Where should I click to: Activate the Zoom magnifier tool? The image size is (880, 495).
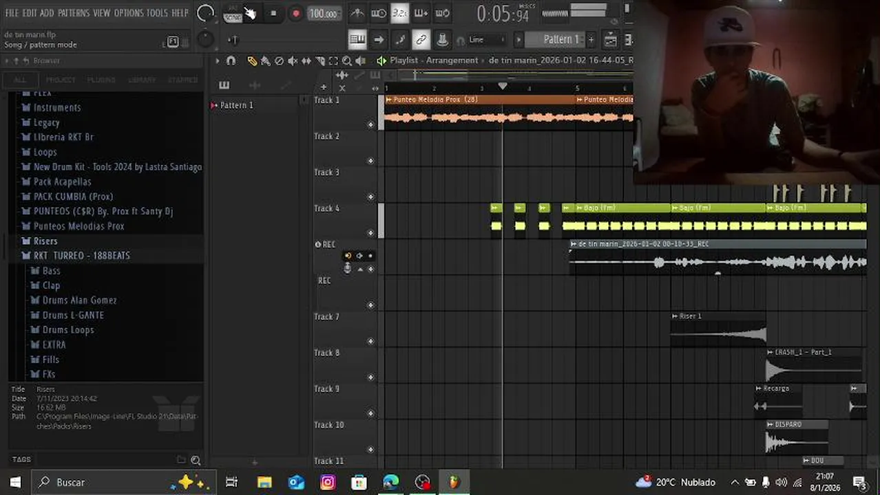click(x=347, y=61)
